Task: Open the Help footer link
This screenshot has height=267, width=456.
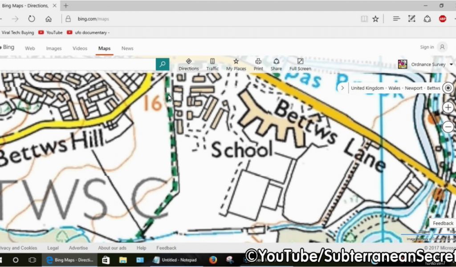Action: coord(141,248)
